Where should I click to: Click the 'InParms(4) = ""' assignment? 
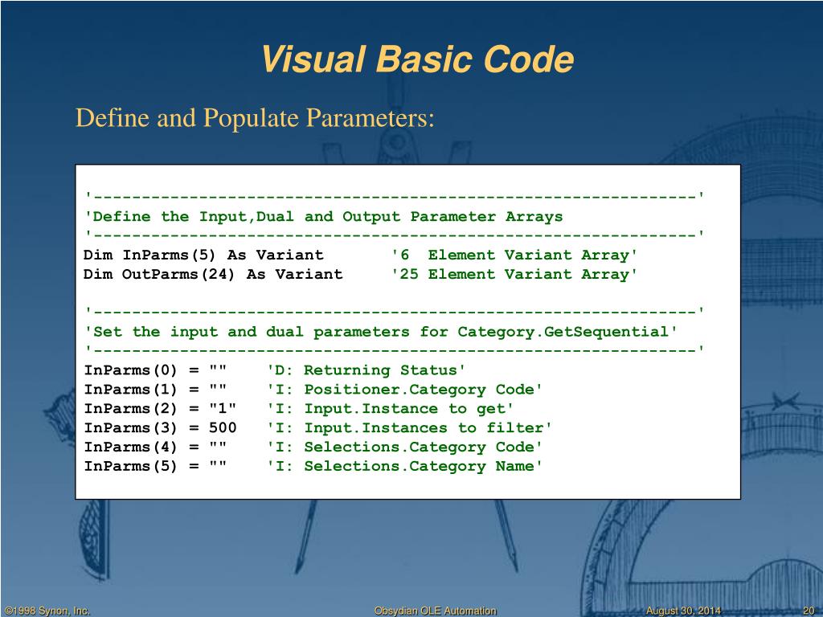(155, 447)
